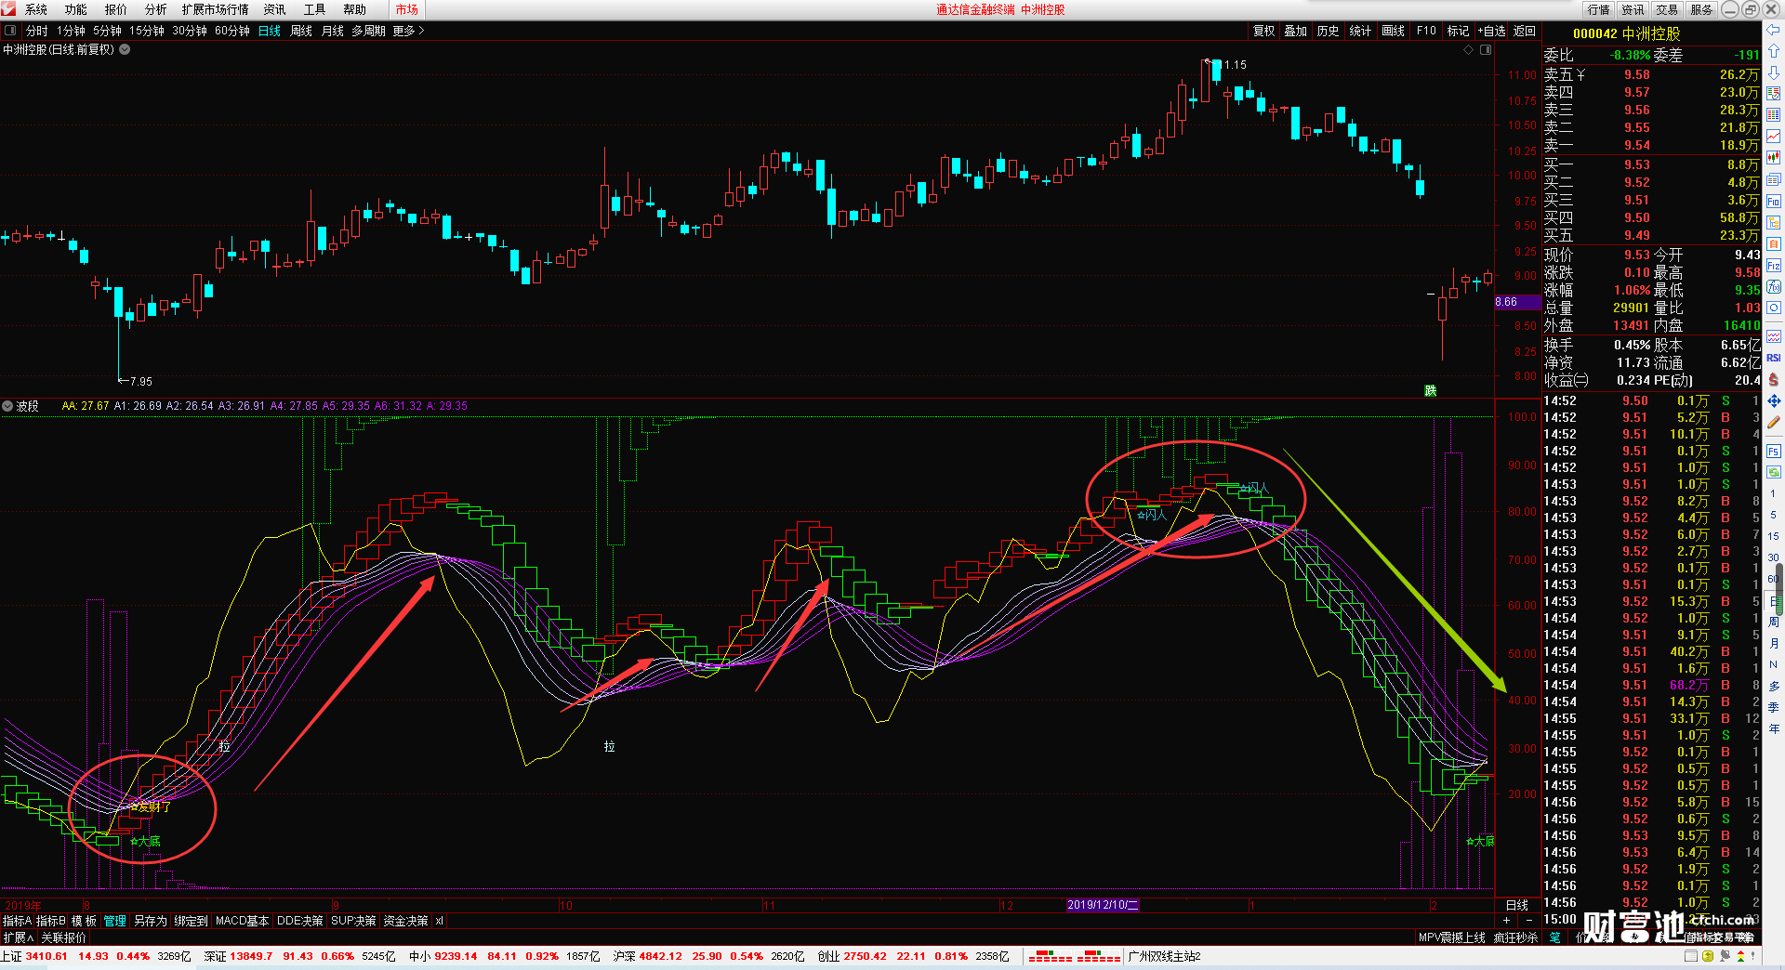Toggle the 标记 mark button

[1458, 31]
